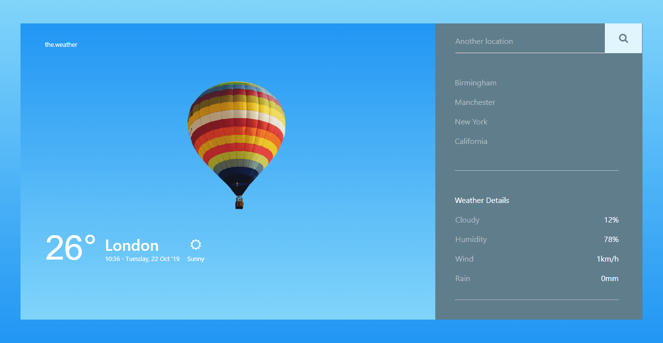Image resolution: width=663 pixels, height=343 pixels.
Task: Click the London city name
Action: point(131,245)
